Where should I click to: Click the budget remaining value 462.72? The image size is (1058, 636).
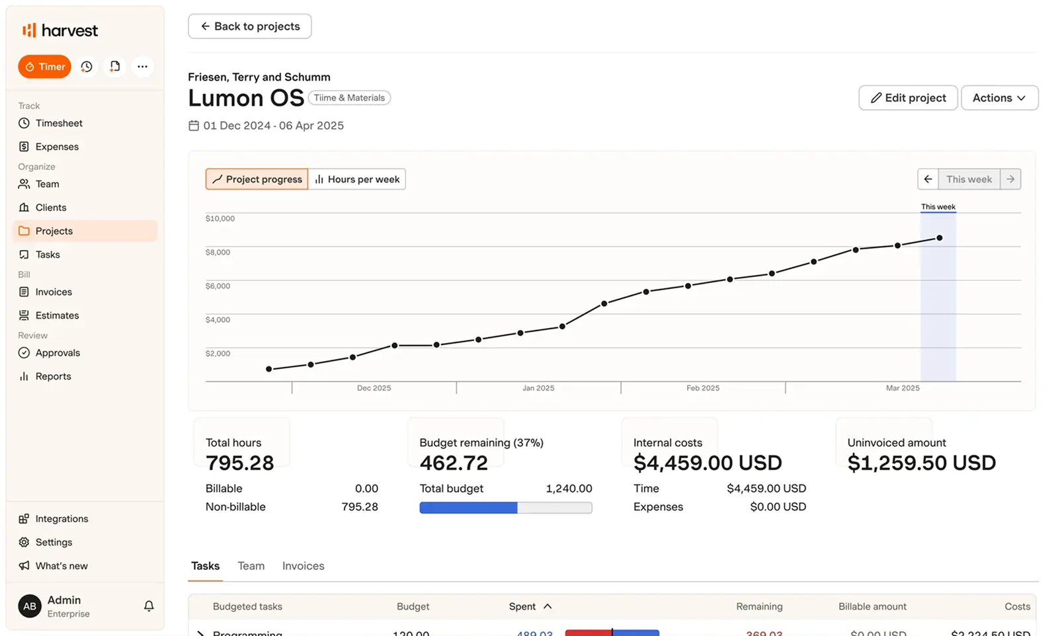click(454, 463)
